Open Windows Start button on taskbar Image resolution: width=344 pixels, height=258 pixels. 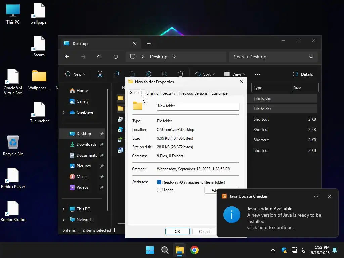pos(150,250)
